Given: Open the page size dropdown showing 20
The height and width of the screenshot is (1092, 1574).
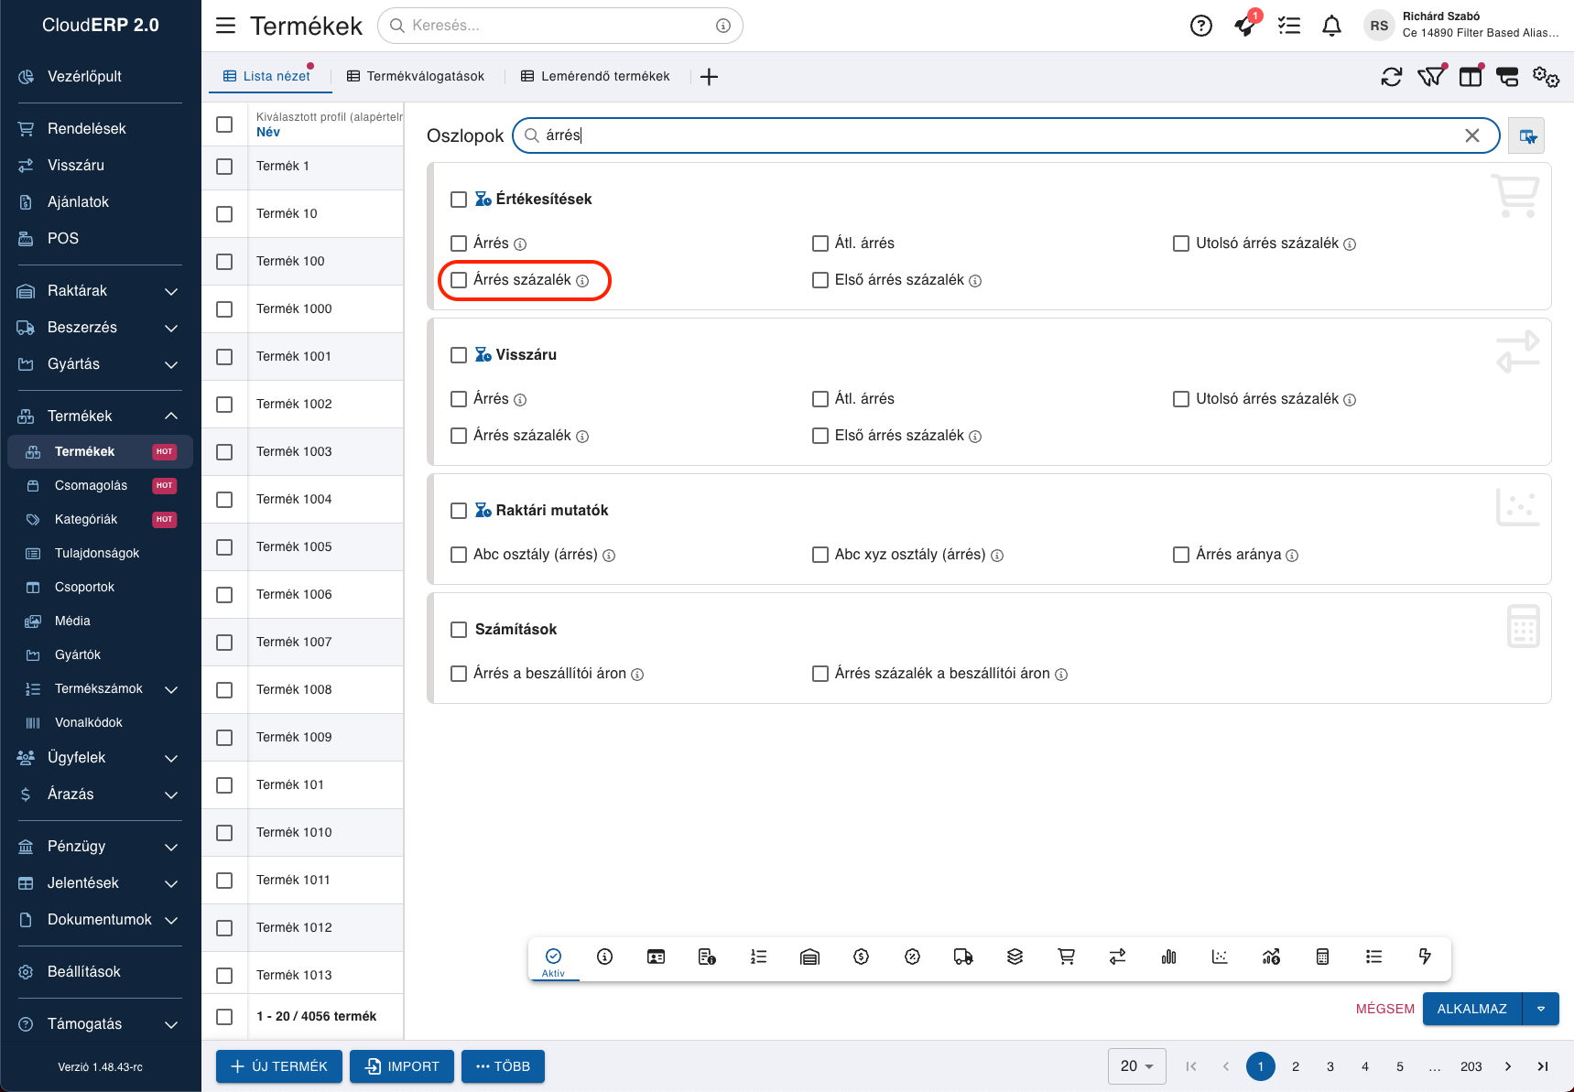Looking at the screenshot, I should (x=1136, y=1066).
